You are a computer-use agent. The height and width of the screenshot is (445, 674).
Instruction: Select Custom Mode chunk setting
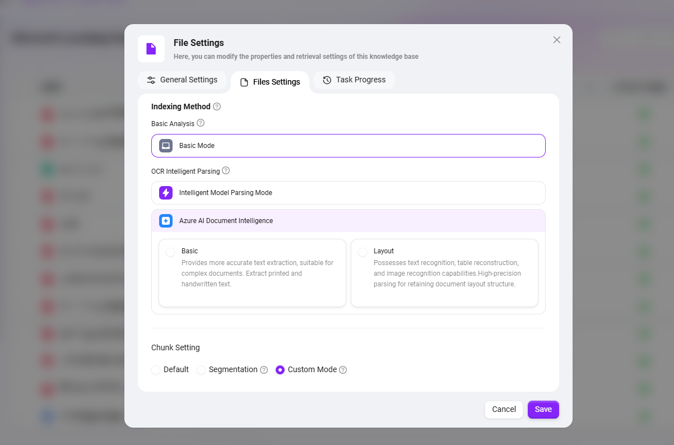(x=280, y=370)
